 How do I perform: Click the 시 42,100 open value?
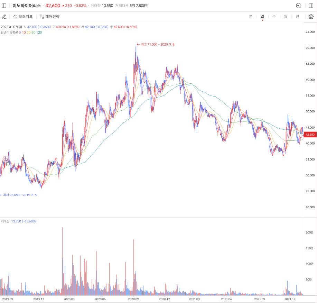tap(37, 27)
